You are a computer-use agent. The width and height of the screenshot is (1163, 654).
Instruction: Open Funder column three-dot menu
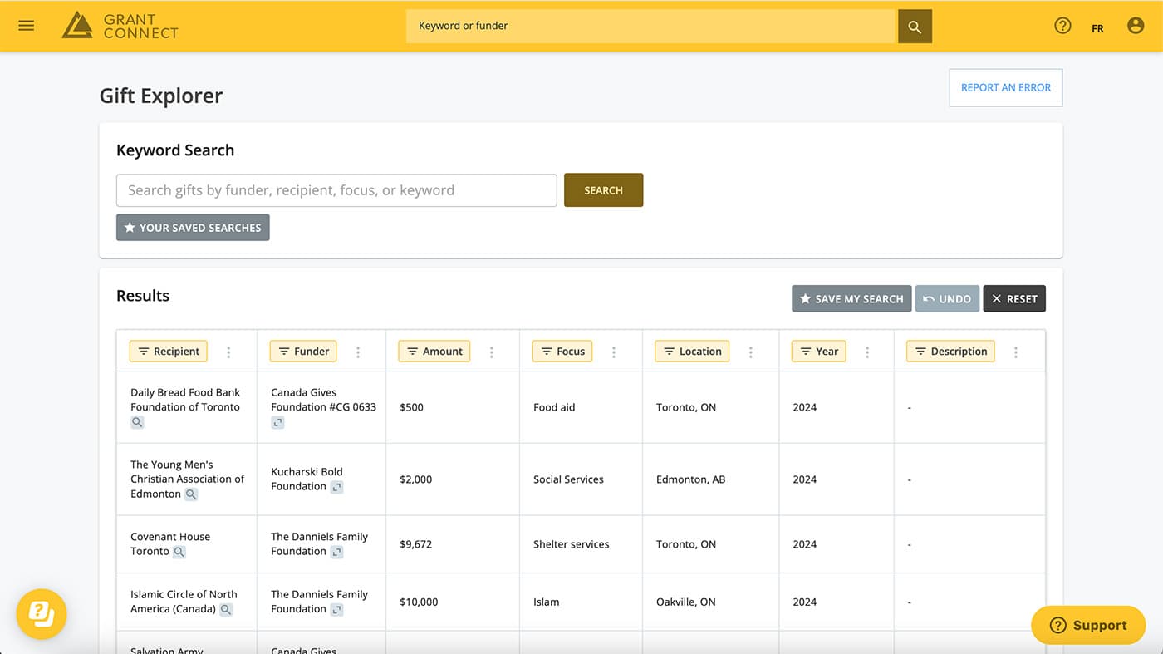pos(358,352)
